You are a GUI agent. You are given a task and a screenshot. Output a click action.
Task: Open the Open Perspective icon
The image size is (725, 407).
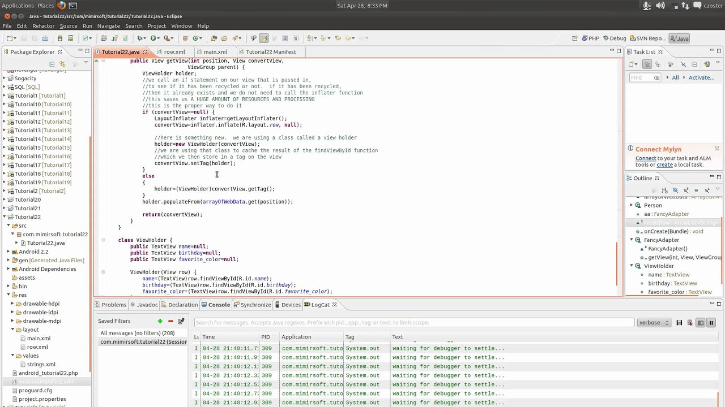[x=575, y=38]
